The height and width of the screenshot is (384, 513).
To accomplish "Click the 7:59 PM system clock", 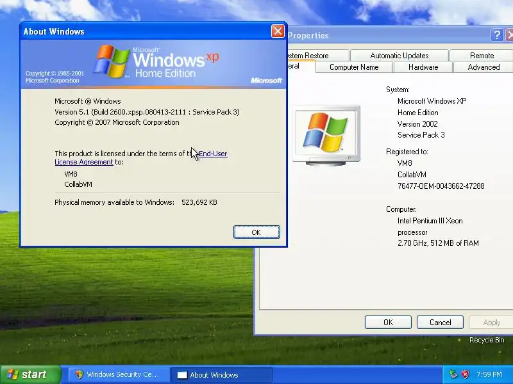I will (x=489, y=374).
